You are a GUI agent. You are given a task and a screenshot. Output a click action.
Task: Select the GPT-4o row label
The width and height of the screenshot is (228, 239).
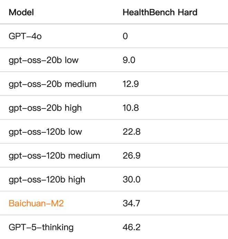(25, 36)
